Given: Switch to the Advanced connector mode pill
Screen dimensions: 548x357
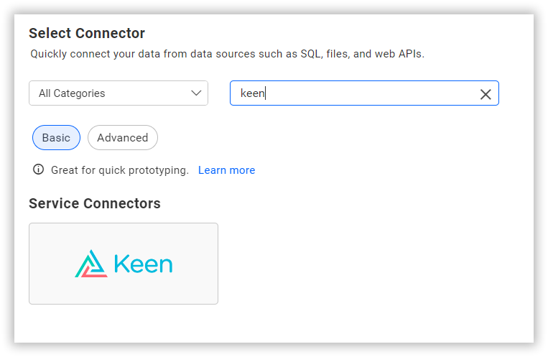Looking at the screenshot, I should [123, 137].
